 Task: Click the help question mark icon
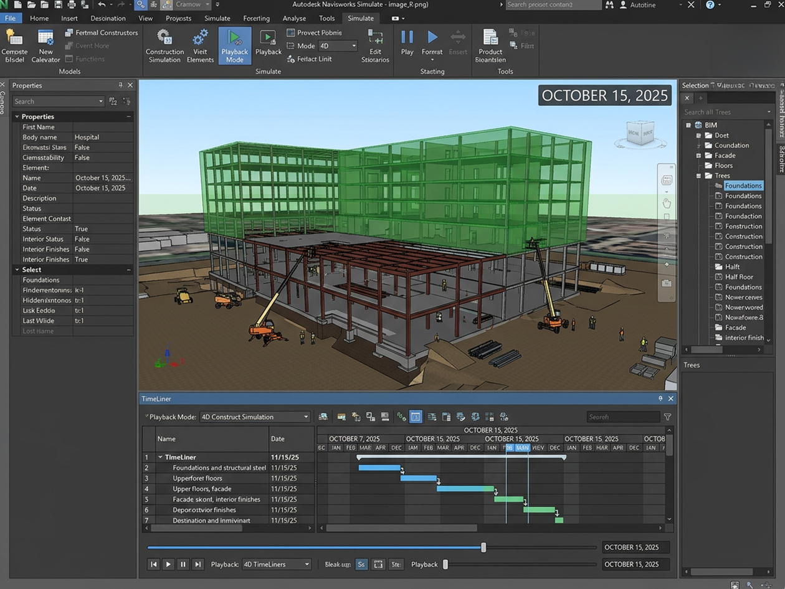pos(710,4)
